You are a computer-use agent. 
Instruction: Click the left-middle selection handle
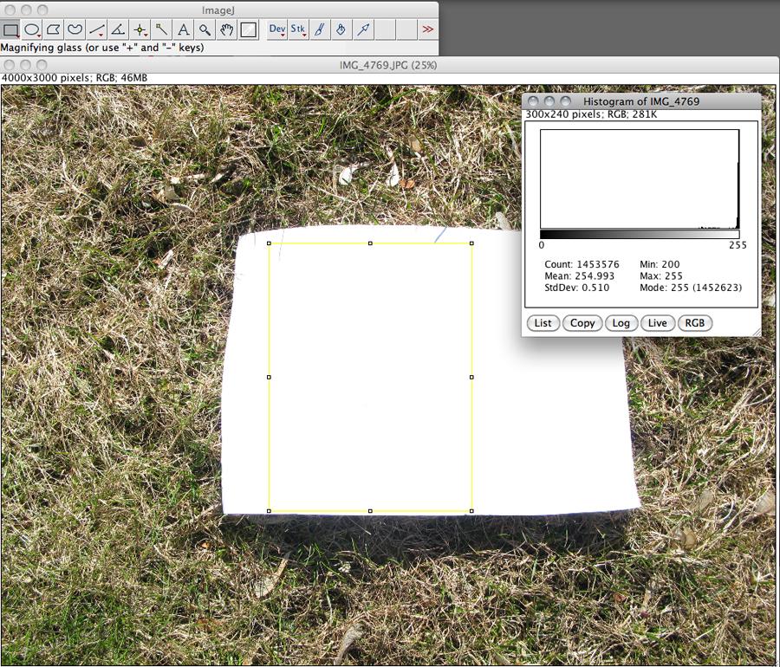[x=270, y=377]
